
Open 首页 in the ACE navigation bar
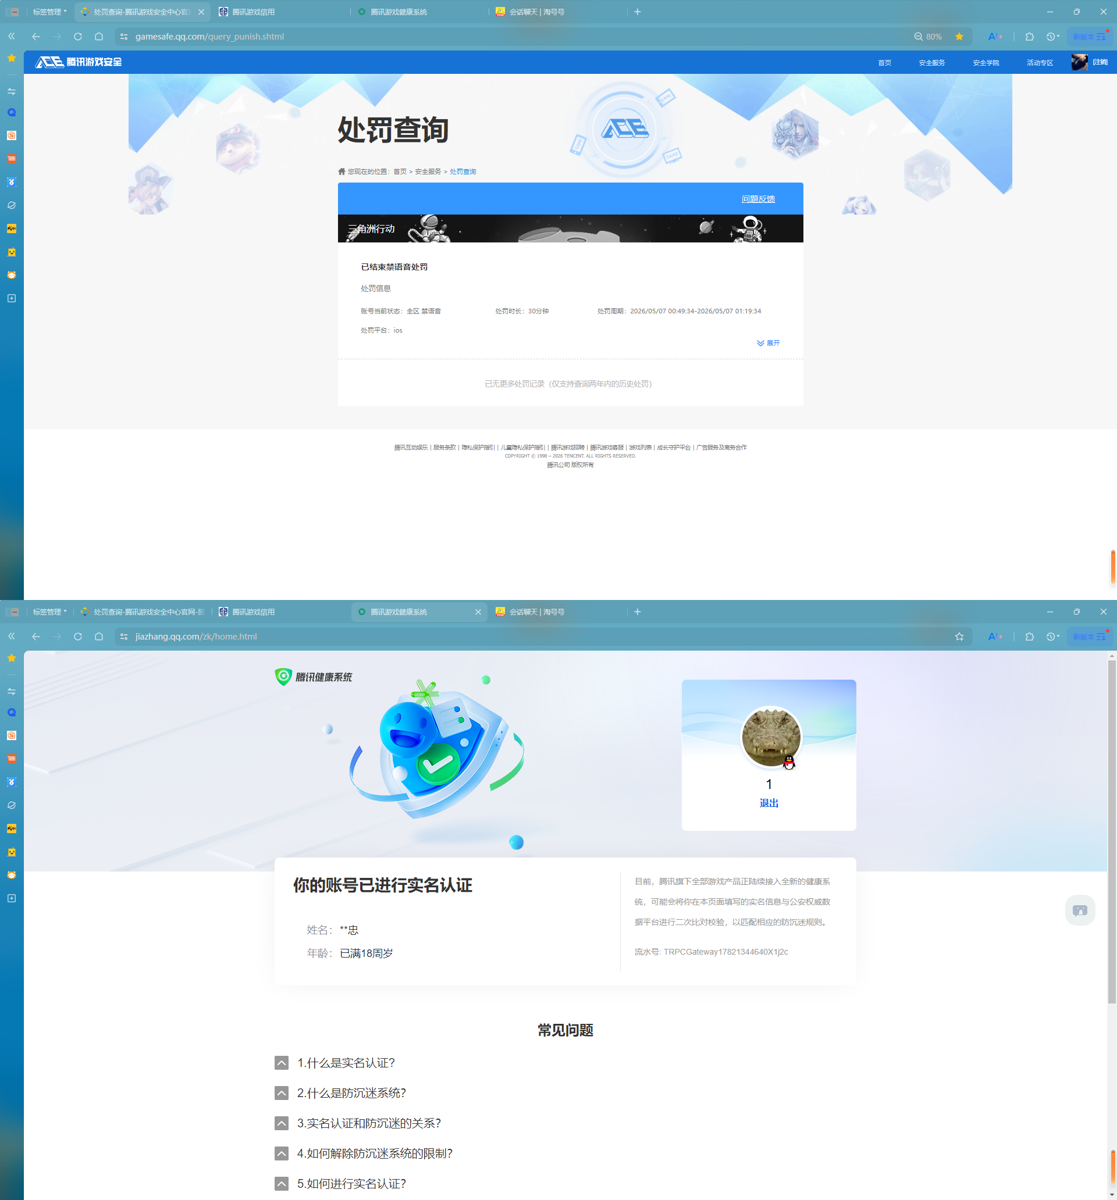884,63
